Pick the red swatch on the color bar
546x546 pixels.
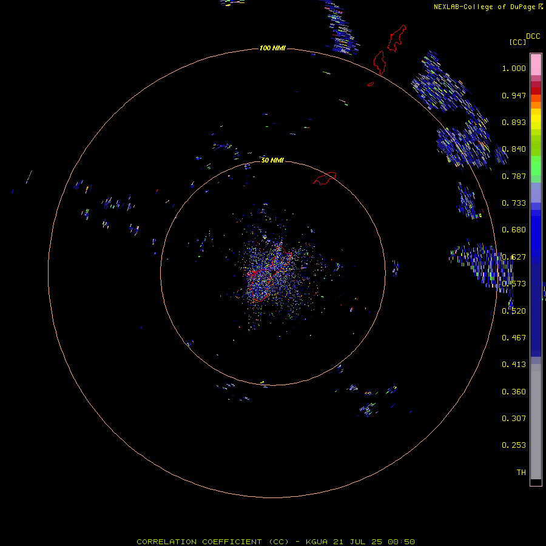point(536,90)
